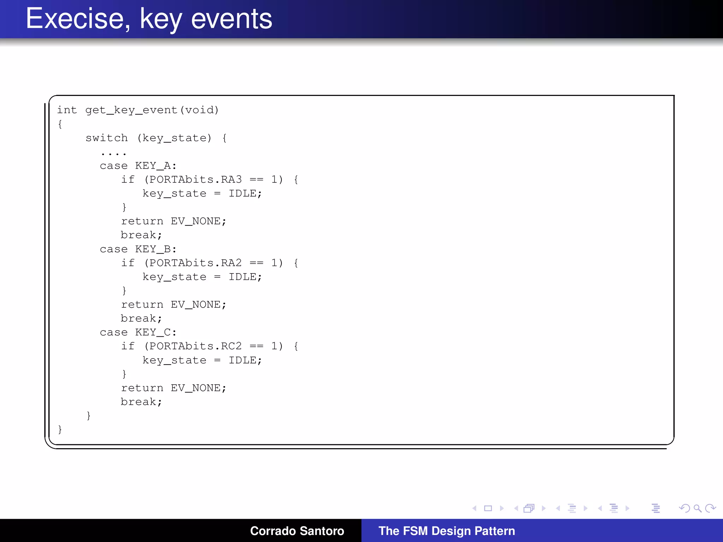Go to next slide arrow
Image resolution: width=723 pixels, height=542 pixels.
tap(502, 508)
